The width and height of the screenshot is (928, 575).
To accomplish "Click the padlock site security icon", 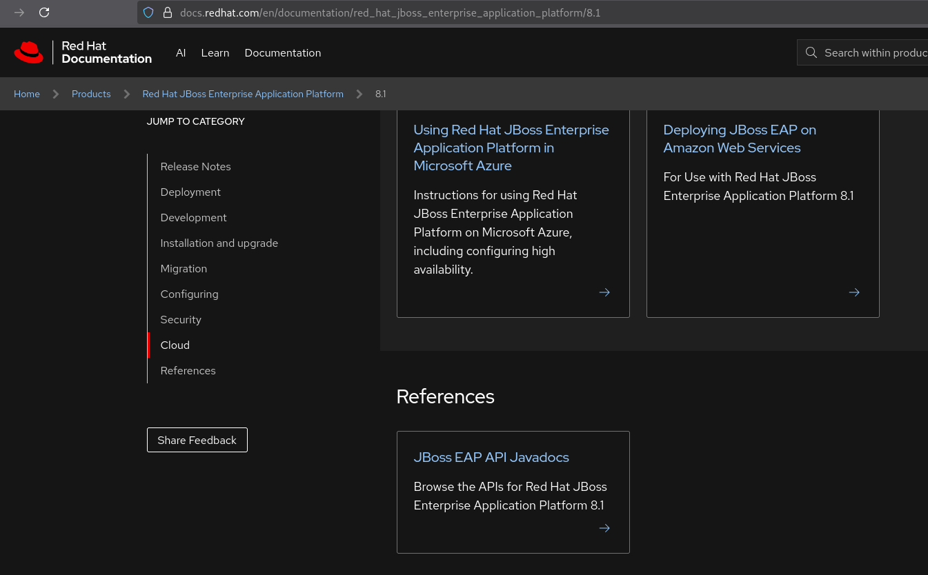I will [166, 12].
